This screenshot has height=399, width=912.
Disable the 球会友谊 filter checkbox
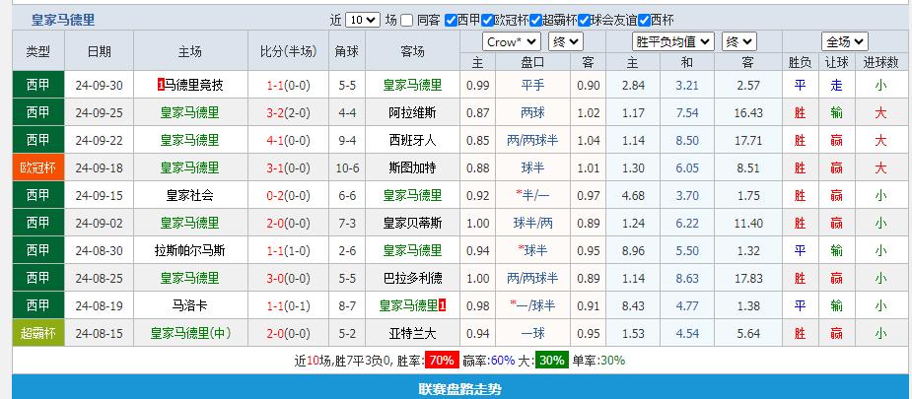pos(584,20)
